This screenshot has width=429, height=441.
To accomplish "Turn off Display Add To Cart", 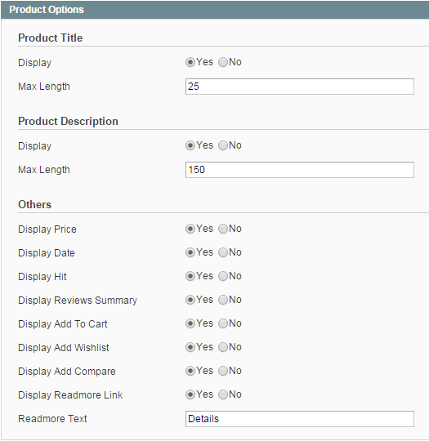I will pyautogui.click(x=222, y=323).
